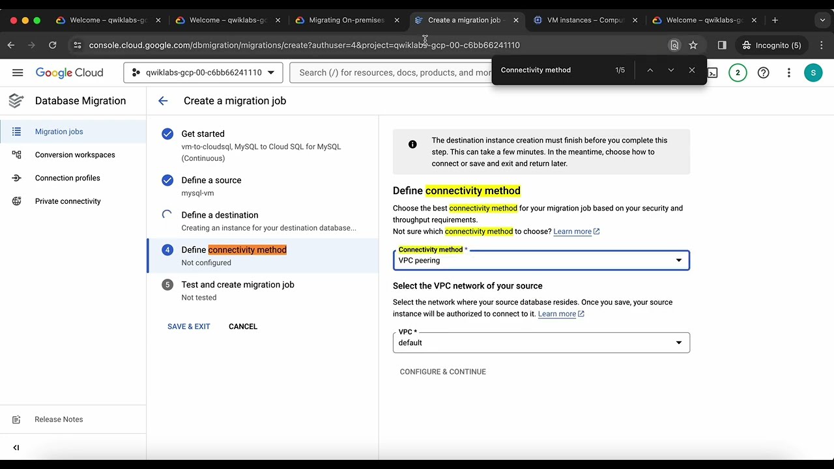
Task: Open Cloud Shell terminal icon
Action: tap(713, 72)
